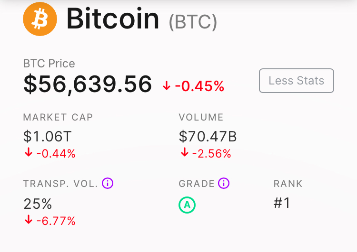The width and height of the screenshot is (357, 252).
Task: Click the Bitcoin title text
Action: (x=113, y=19)
